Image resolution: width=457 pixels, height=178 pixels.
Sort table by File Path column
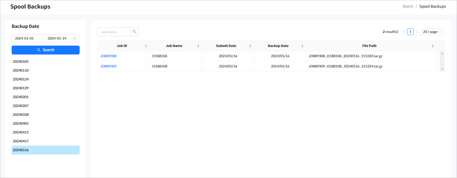pyautogui.click(x=433, y=46)
